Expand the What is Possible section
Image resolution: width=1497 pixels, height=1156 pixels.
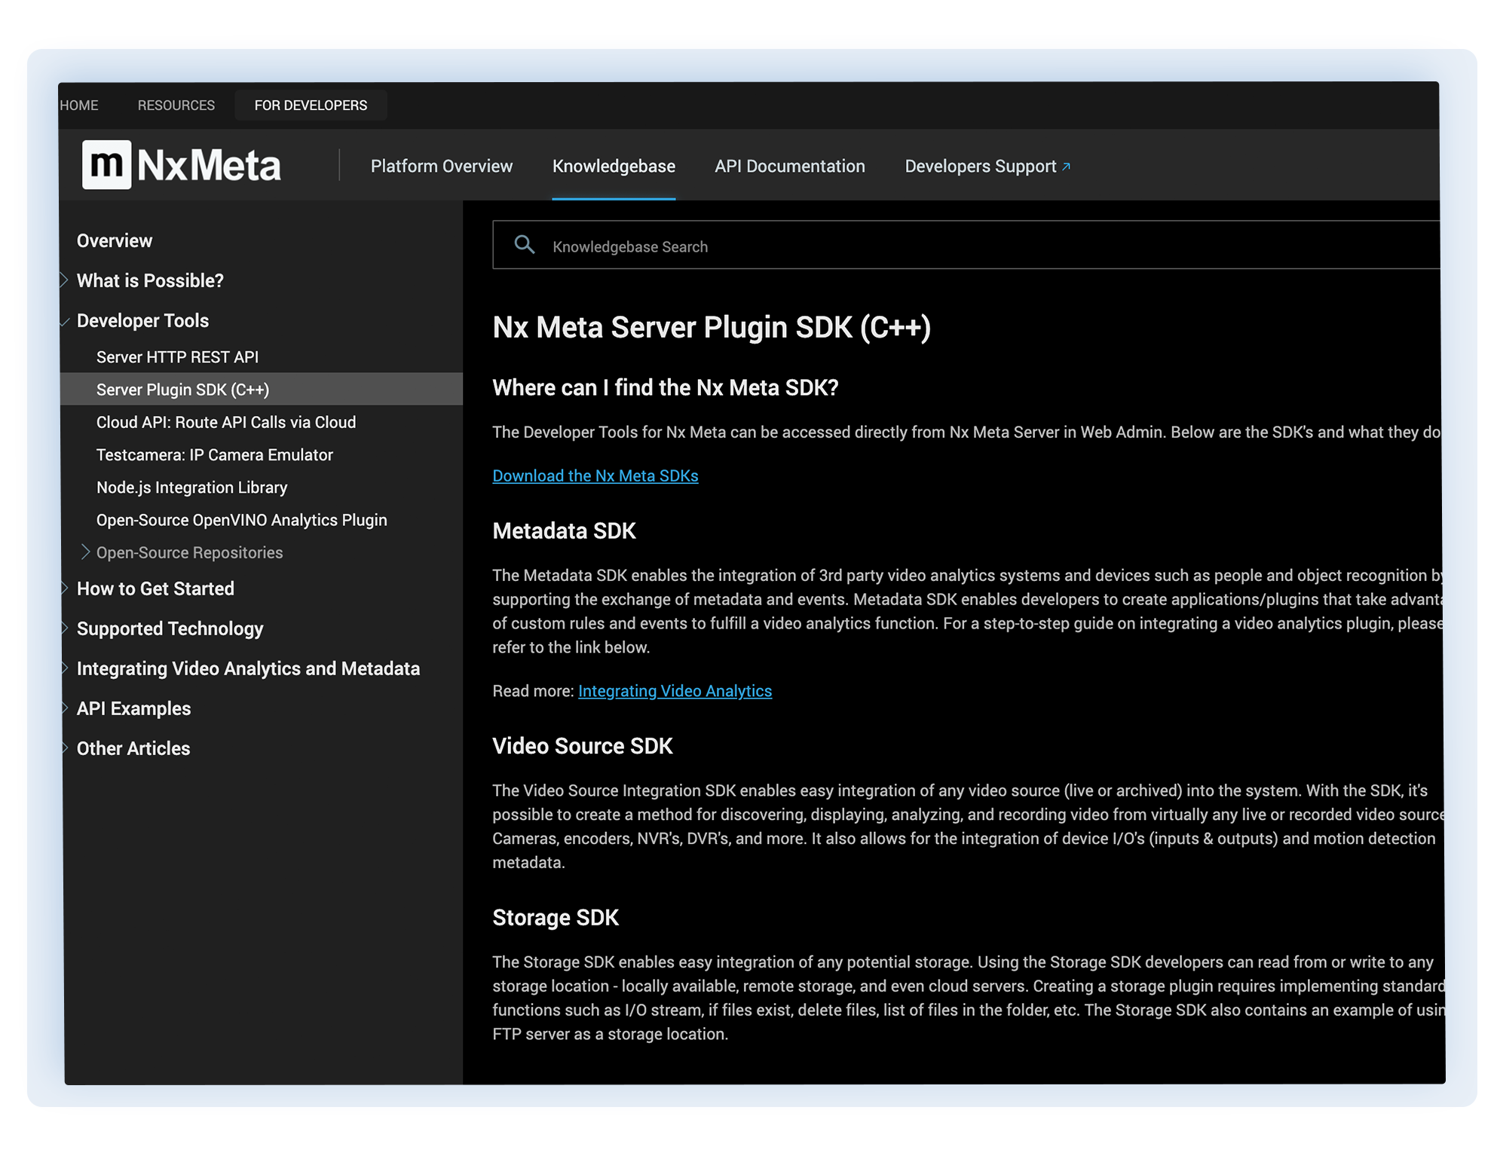67,280
